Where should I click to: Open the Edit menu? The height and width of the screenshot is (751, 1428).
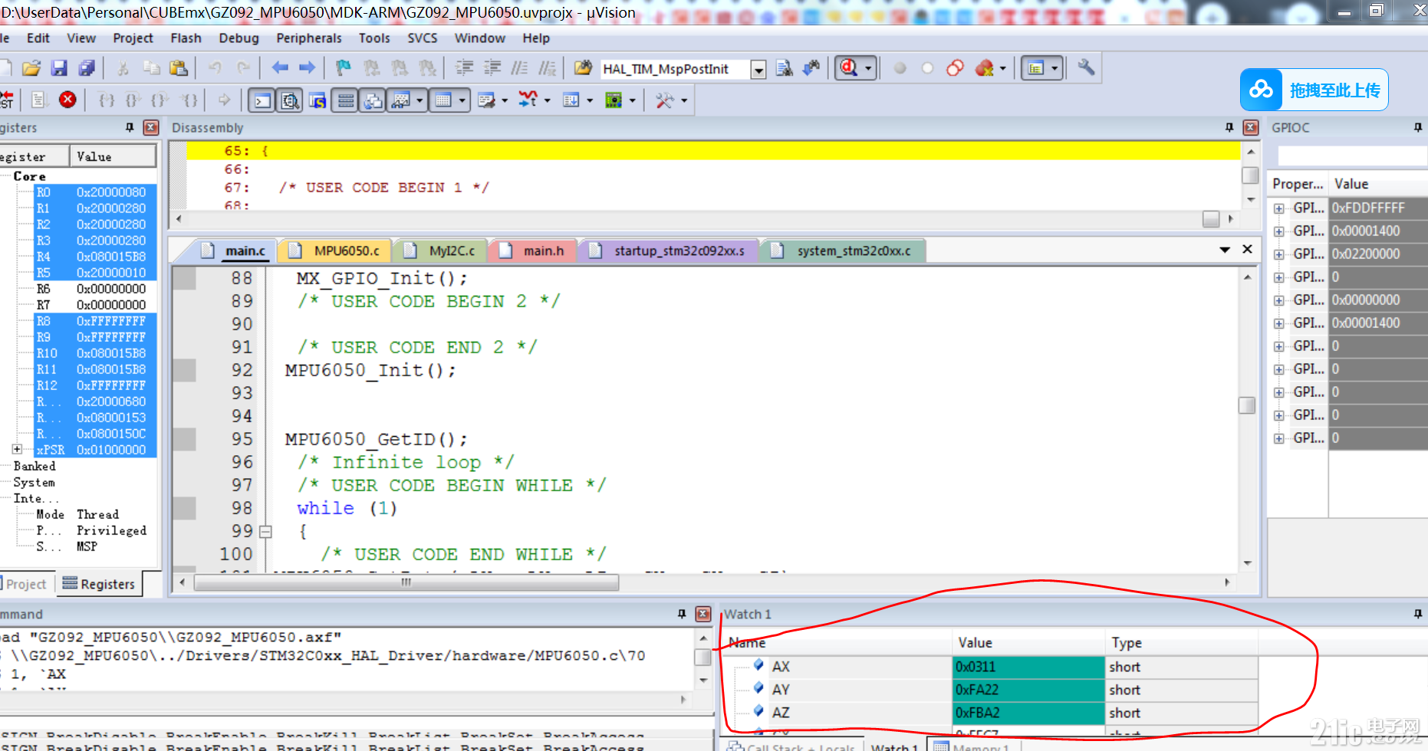(x=38, y=38)
